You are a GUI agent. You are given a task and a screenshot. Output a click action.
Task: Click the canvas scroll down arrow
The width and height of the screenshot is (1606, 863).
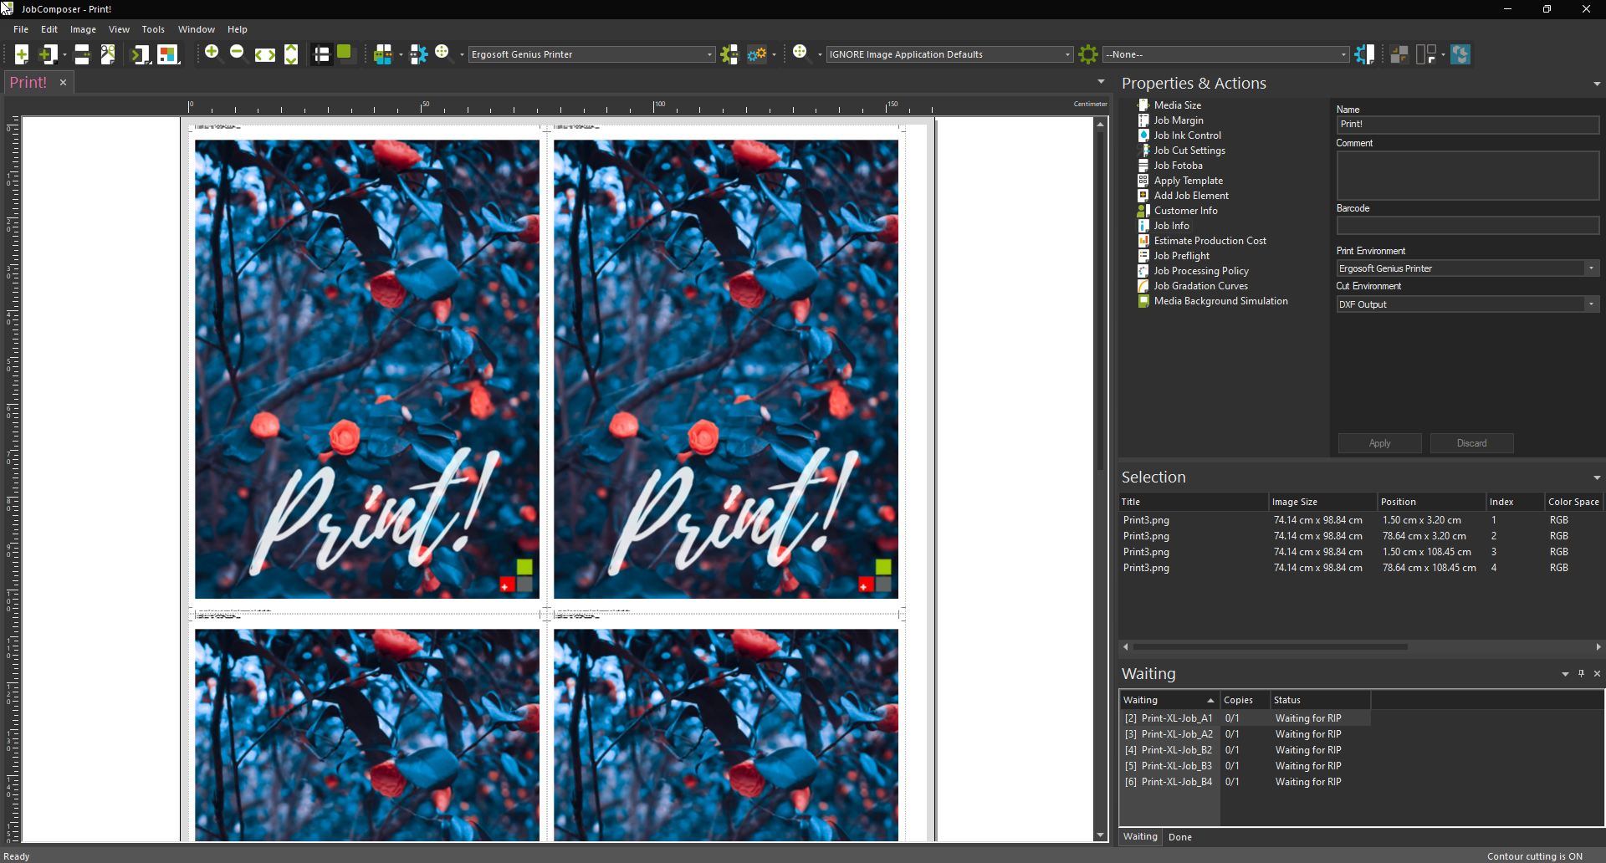(1101, 835)
